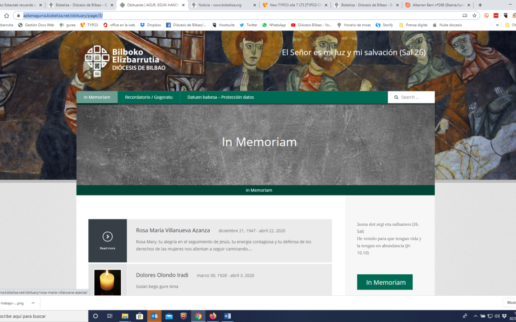Click In Memoriam breadcrumb in dark green bar

(x=258, y=190)
